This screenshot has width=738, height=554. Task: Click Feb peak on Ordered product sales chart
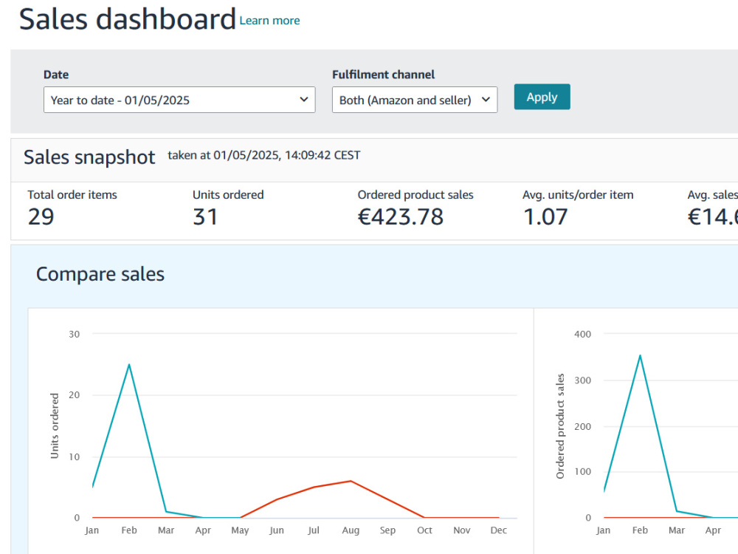click(640, 356)
